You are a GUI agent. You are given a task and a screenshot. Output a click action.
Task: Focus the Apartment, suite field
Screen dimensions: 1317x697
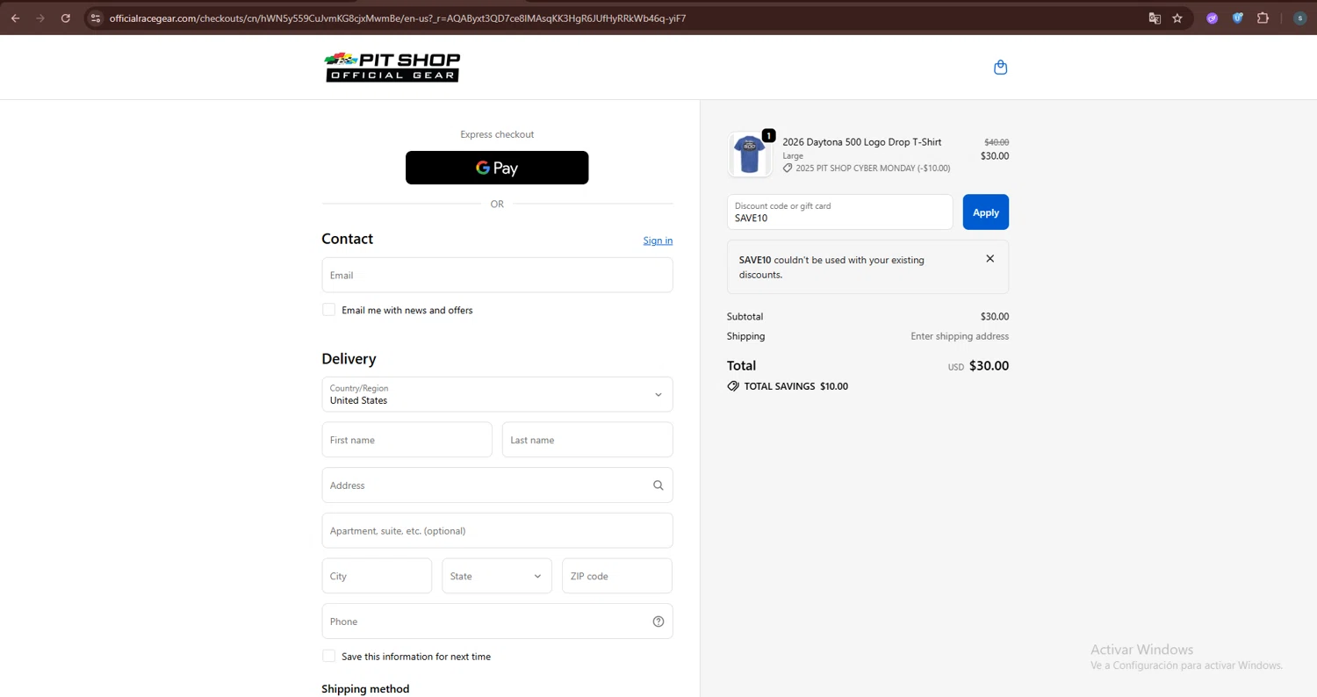coord(497,530)
